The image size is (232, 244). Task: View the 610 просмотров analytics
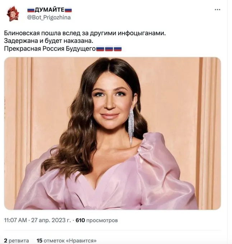97,220
